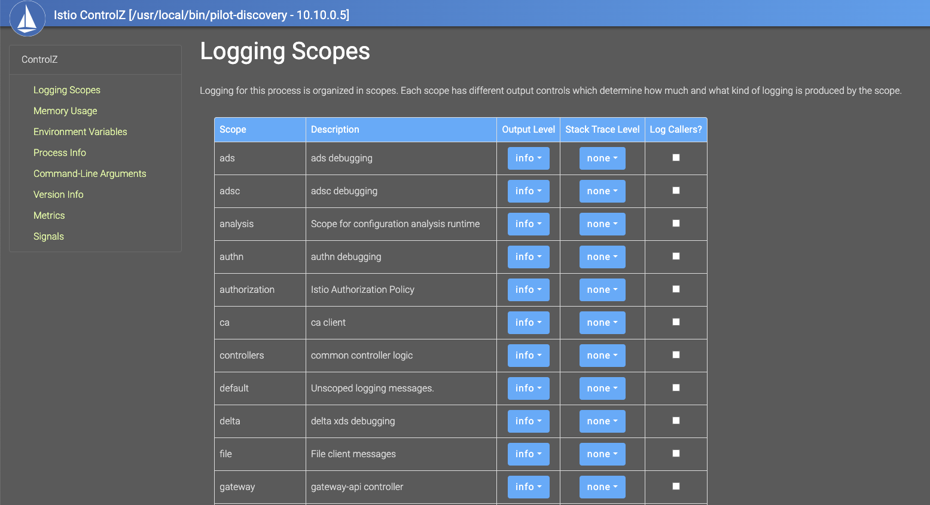Click the Istio ControlZ title text
The height and width of the screenshot is (505, 930).
[x=202, y=15]
